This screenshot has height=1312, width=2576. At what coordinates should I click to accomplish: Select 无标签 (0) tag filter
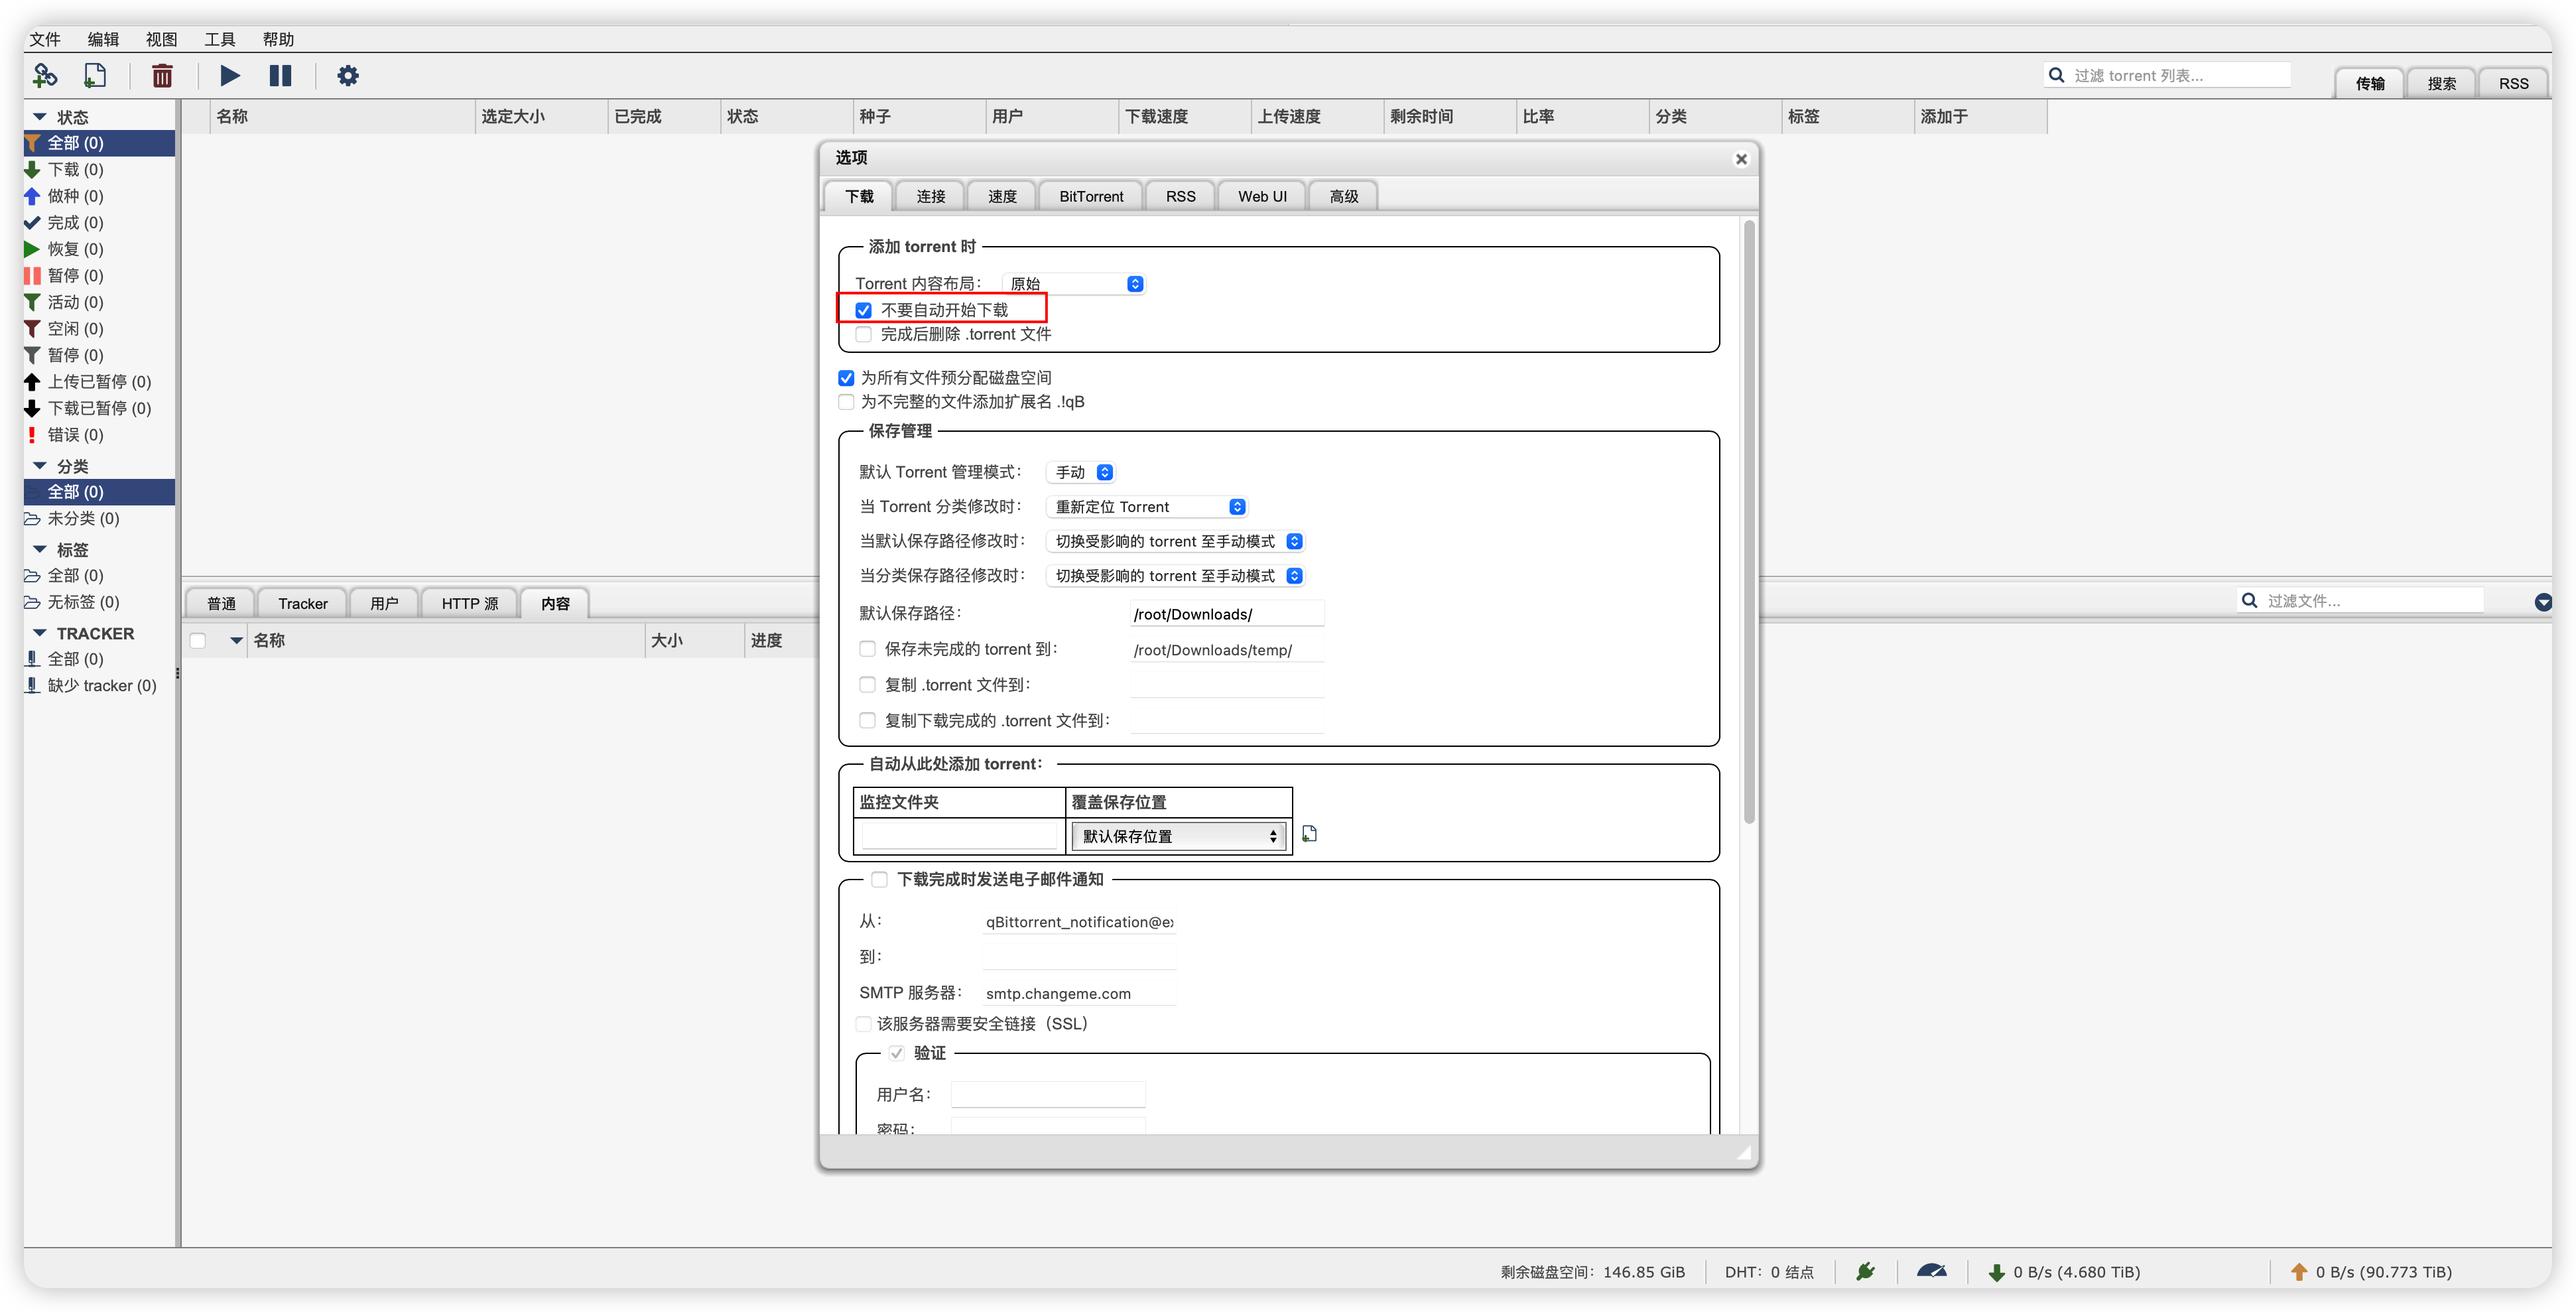98,602
